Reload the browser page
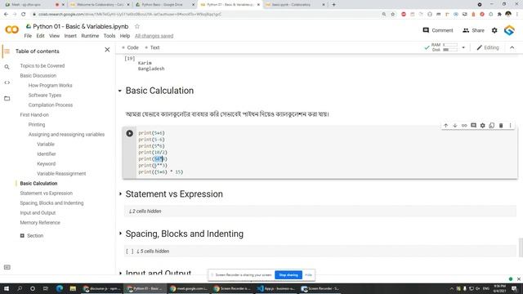Image resolution: width=523 pixels, height=294 pixels. (24, 15)
